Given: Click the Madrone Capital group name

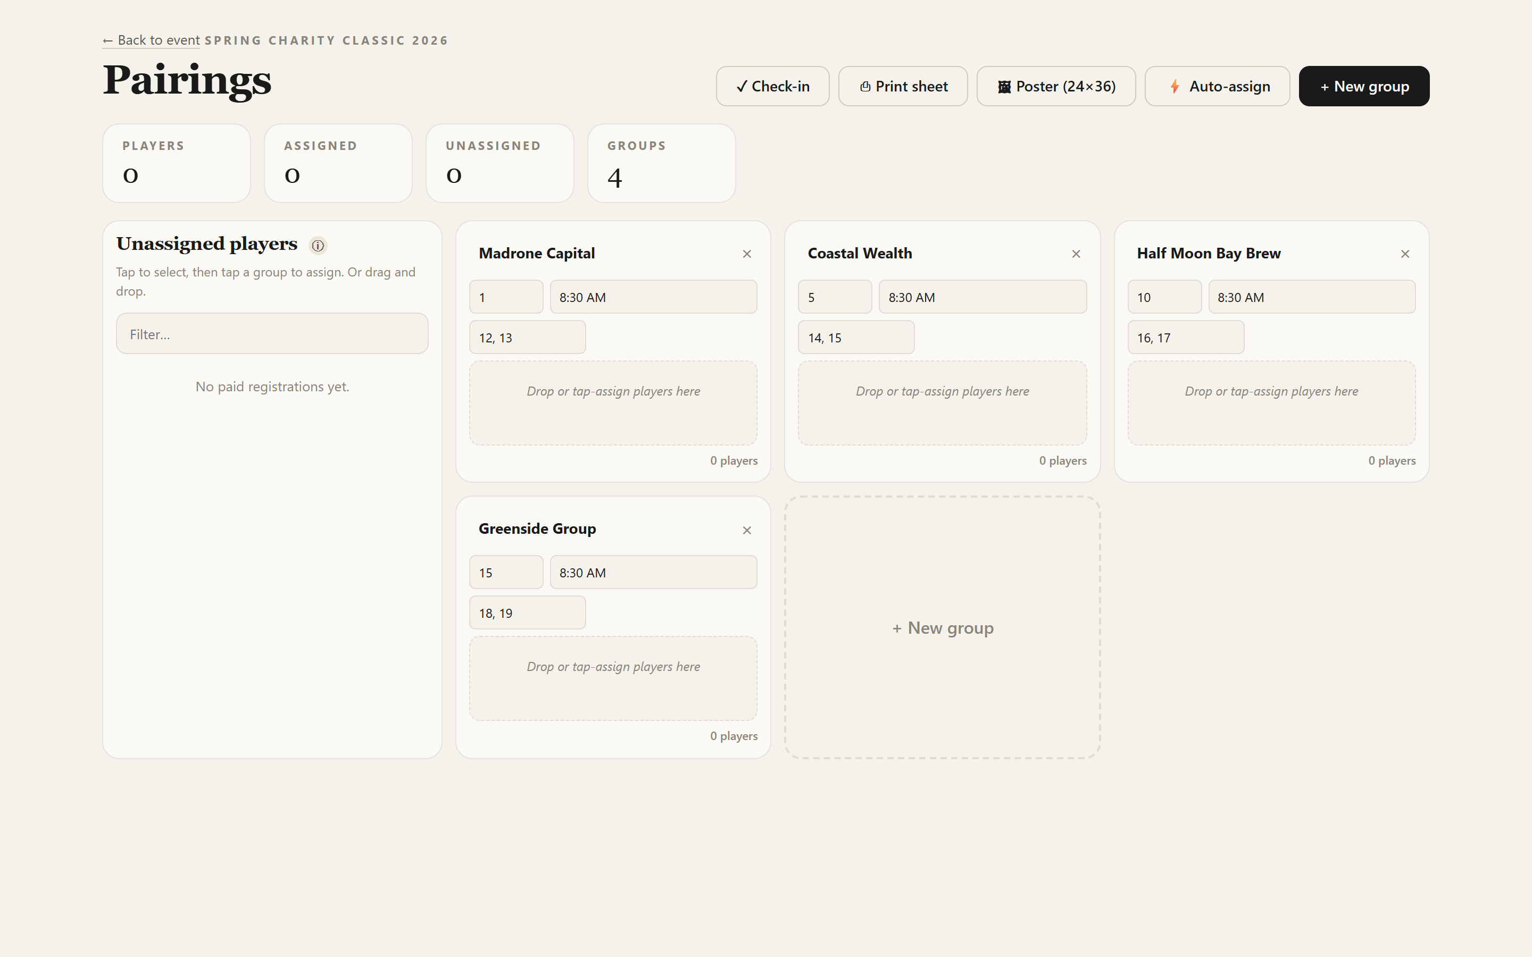Looking at the screenshot, I should click(x=537, y=253).
